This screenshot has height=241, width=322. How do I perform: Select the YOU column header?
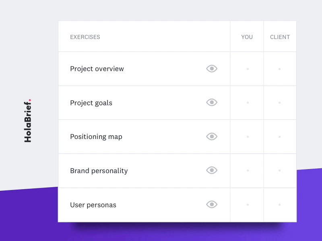coord(247,37)
